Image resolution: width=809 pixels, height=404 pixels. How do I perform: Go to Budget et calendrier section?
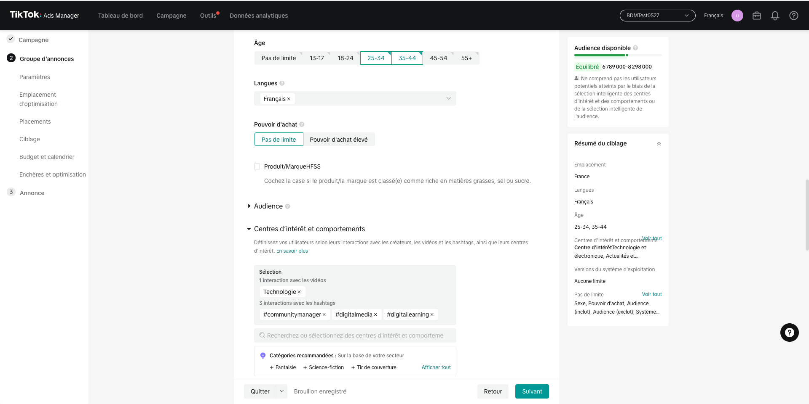47,157
